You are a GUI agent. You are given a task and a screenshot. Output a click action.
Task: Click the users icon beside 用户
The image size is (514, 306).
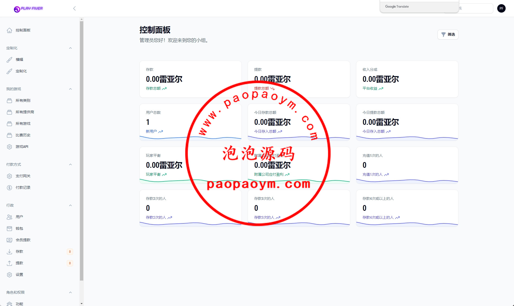9,217
